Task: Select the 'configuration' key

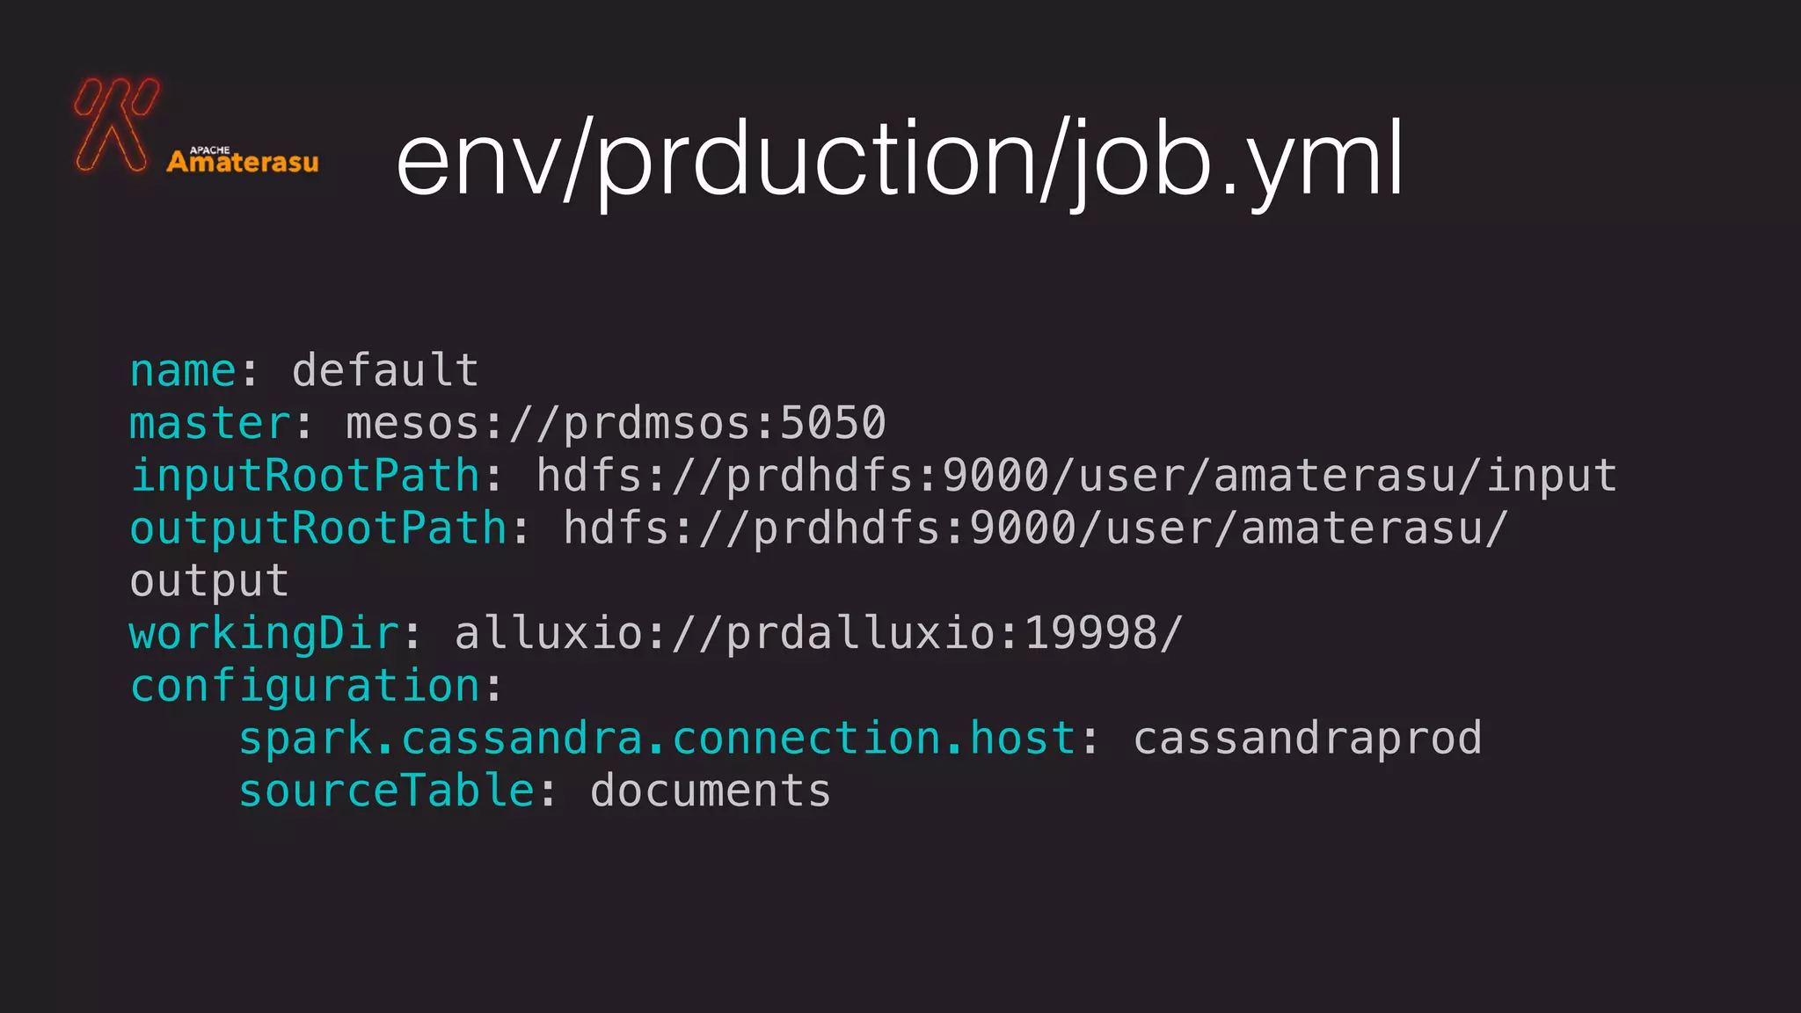Action: tap(304, 687)
